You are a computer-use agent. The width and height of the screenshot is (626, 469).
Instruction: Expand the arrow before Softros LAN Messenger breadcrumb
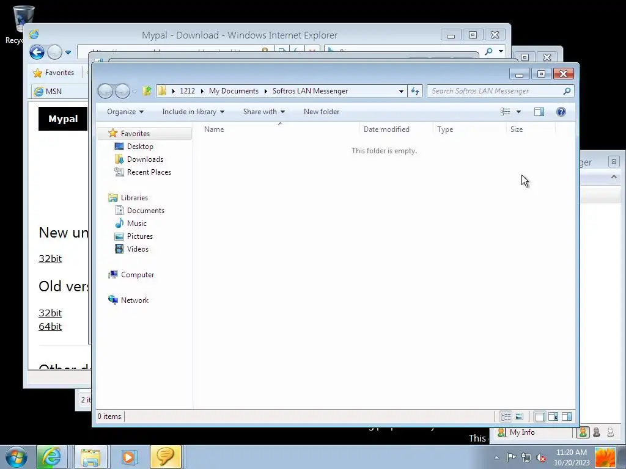click(x=265, y=92)
